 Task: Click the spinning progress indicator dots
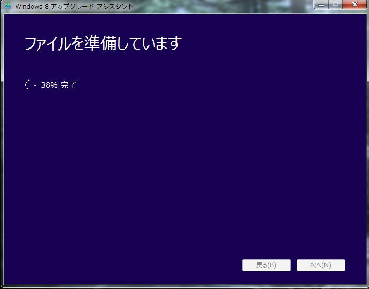(31, 85)
